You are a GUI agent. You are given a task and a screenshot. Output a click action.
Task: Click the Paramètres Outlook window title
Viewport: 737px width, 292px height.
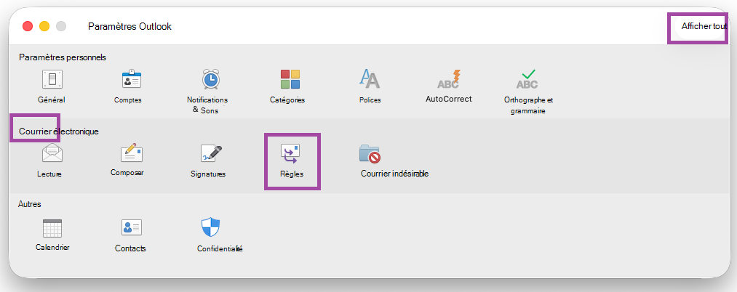coord(130,26)
